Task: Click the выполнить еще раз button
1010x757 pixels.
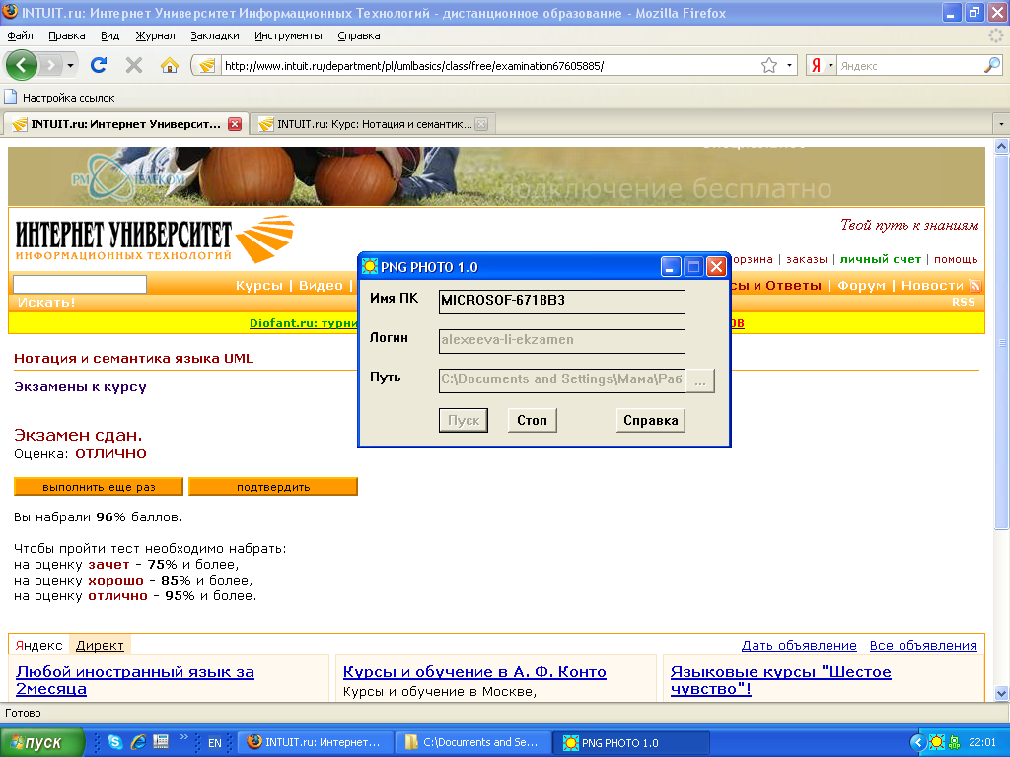Action: [99, 487]
